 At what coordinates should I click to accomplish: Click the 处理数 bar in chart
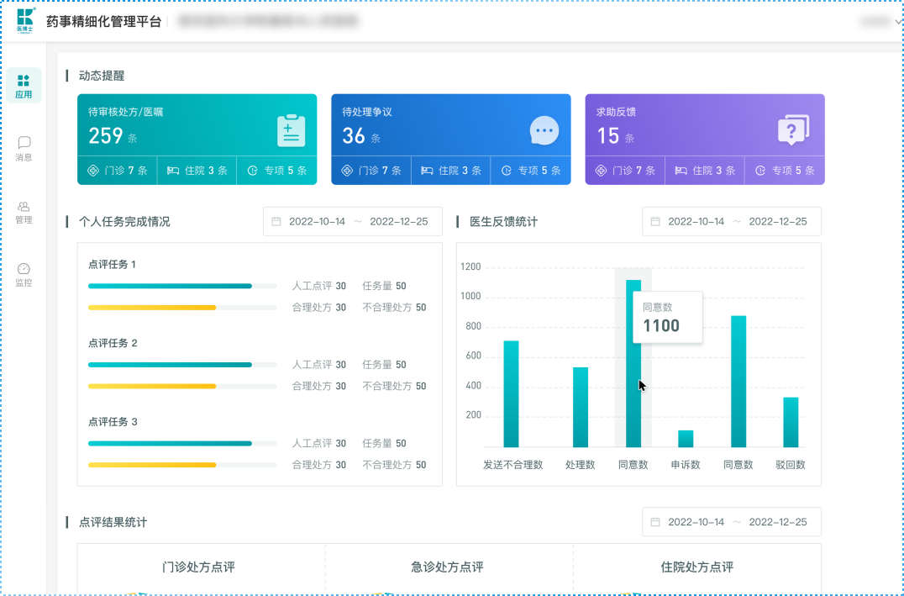[581, 408]
